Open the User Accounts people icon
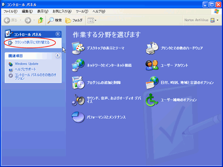The width and height of the screenshot is (223, 167). click(152, 65)
